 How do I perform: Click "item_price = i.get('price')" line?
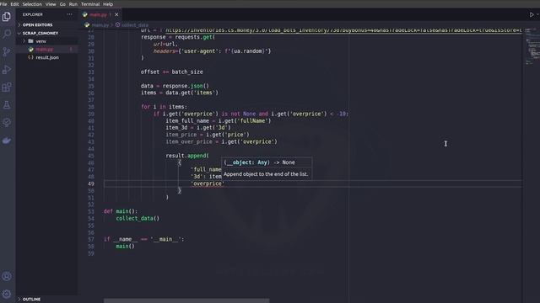click(208, 135)
